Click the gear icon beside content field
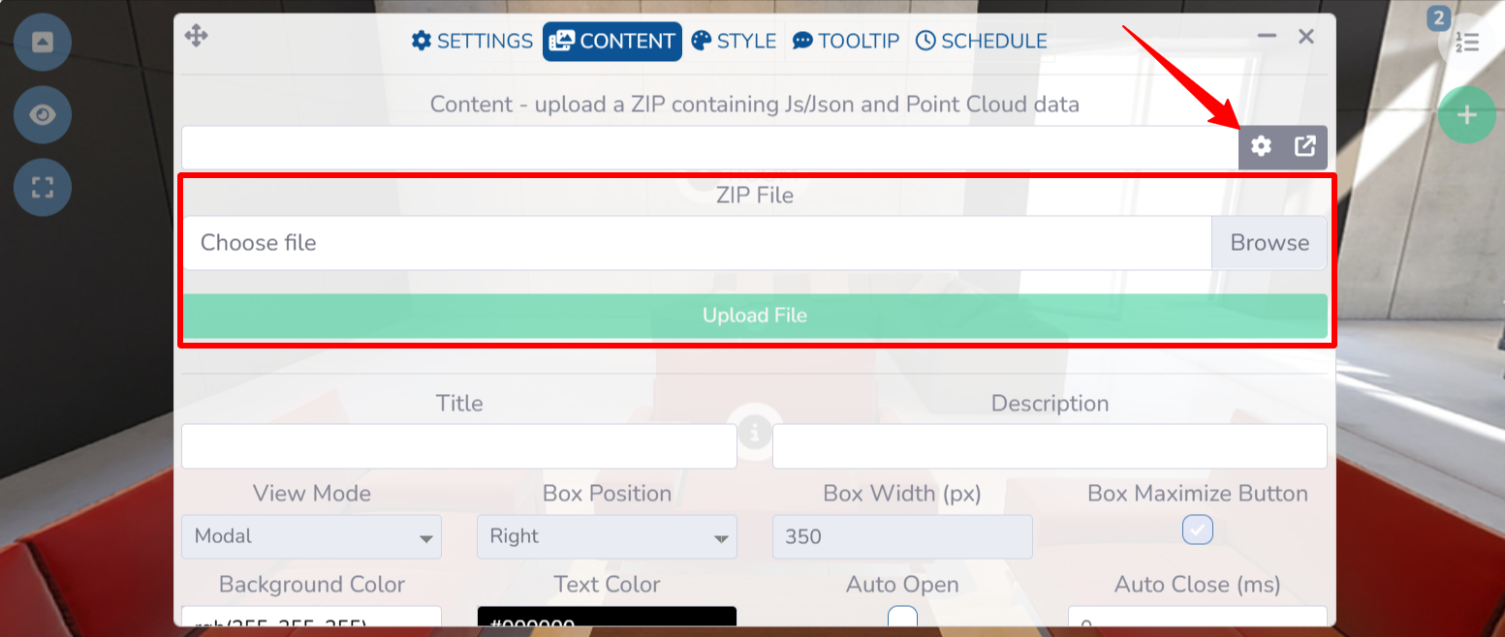This screenshot has width=1505, height=637. click(1261, 146)
